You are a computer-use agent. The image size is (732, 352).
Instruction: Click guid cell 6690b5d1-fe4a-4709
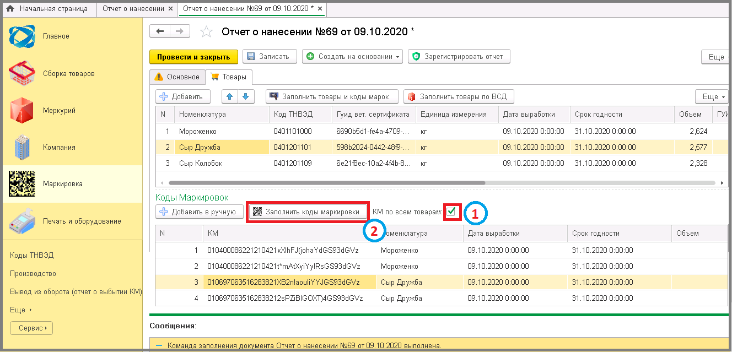[x=373, y=132]
